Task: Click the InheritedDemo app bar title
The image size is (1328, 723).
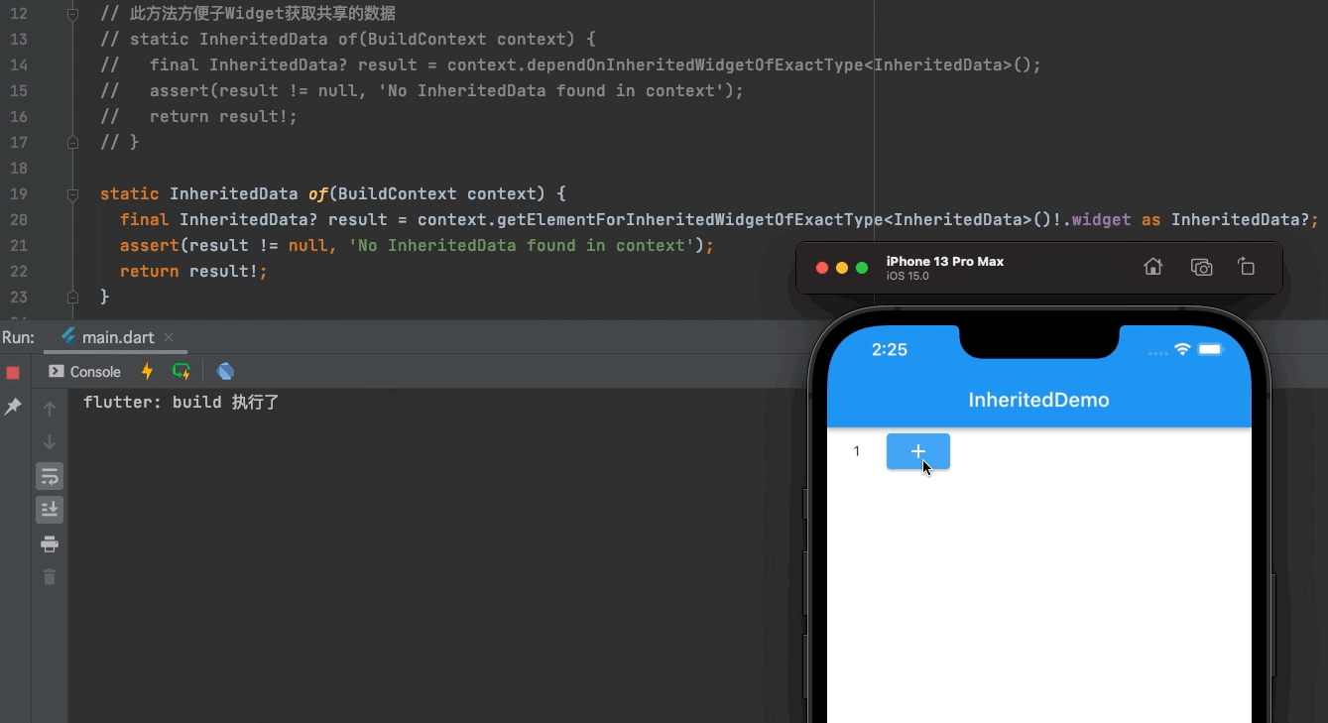Action: coord(1038,400)
